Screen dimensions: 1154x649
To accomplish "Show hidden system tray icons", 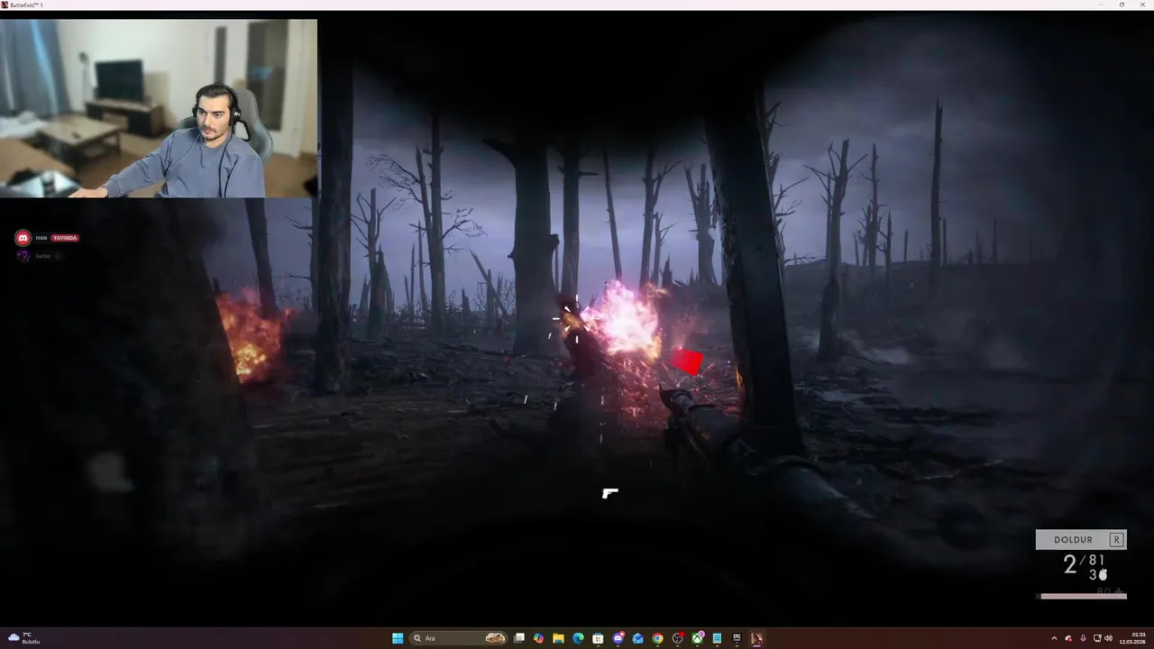I will [1054, 638].
